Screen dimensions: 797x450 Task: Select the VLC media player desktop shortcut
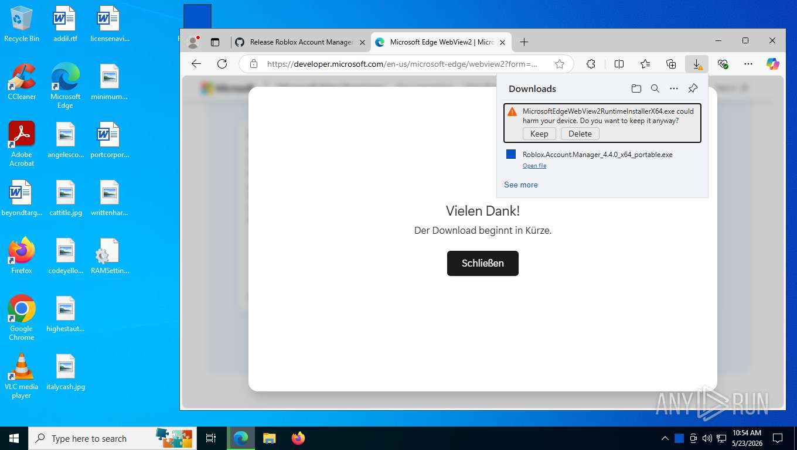tap(22, 376)
